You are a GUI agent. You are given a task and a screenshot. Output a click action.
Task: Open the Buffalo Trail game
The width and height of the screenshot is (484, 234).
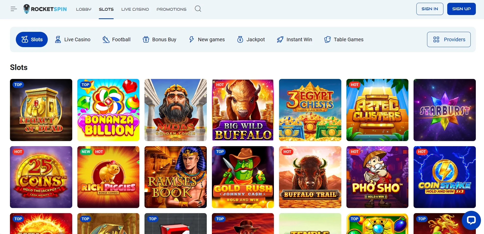(310, 177)
